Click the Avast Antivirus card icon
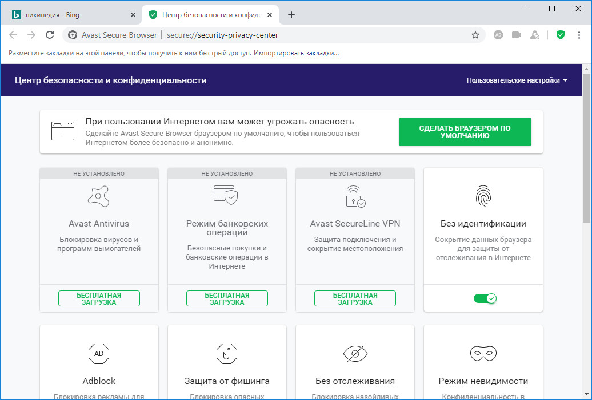The width and height of the screenshot is (592, 400). pos(98,196)
